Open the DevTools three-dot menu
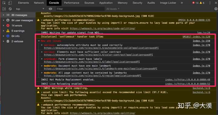This screenshot has height=115, width=218. point(210,3)
